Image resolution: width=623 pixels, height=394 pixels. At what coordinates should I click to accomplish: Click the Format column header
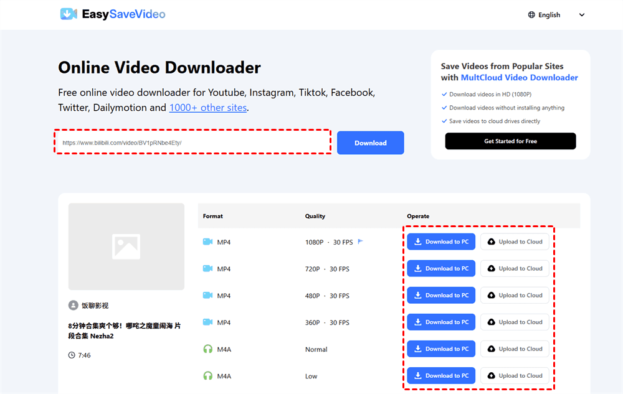(212, 216)
